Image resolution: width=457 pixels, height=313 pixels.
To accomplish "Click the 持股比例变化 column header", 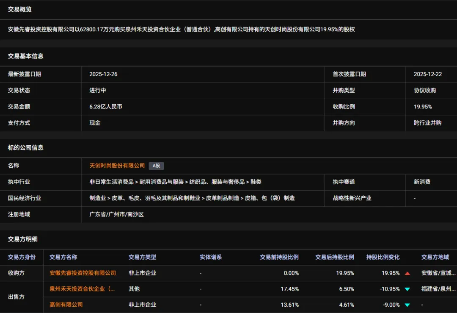I will pos(383,257).
